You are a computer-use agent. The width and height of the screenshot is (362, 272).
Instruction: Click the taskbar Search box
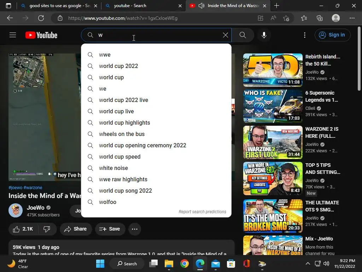[x=127, y=263]
